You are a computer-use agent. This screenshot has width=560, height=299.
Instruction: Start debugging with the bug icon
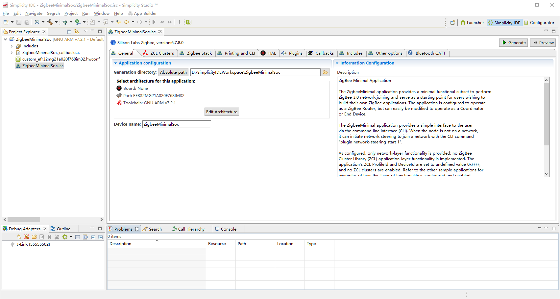click(65, 22)
